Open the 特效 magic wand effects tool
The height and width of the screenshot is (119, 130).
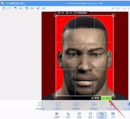pos(68,115)
